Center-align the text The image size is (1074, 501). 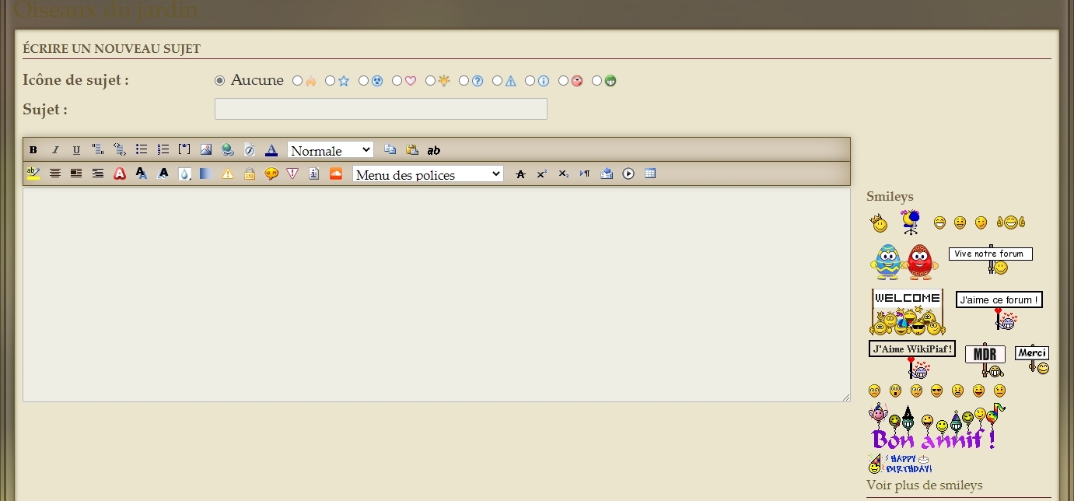[x=55, y=173]
